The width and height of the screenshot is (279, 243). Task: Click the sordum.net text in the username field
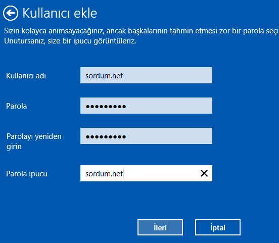click(x=104, y=76)
